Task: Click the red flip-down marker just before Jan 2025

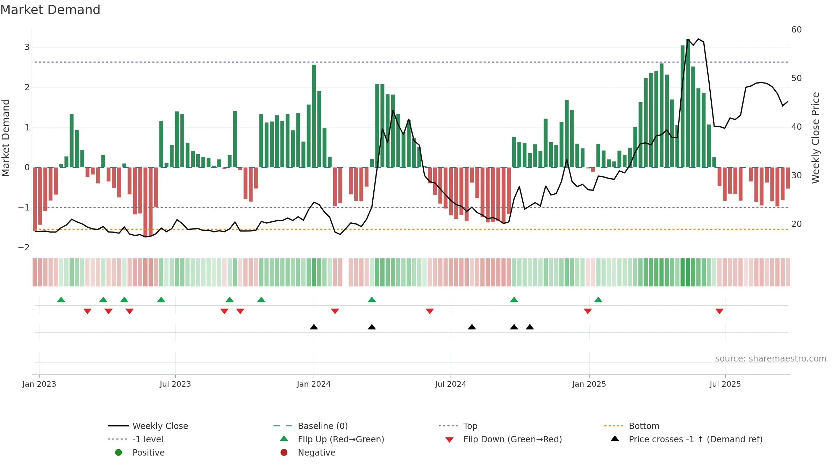Action: (x=588, y=311)
